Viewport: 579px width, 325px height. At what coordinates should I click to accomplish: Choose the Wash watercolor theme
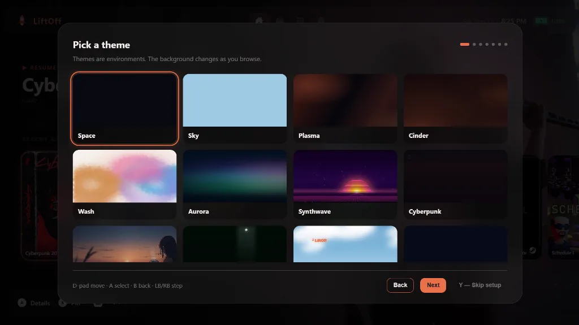pyautogui.click(x=124, y=184)
